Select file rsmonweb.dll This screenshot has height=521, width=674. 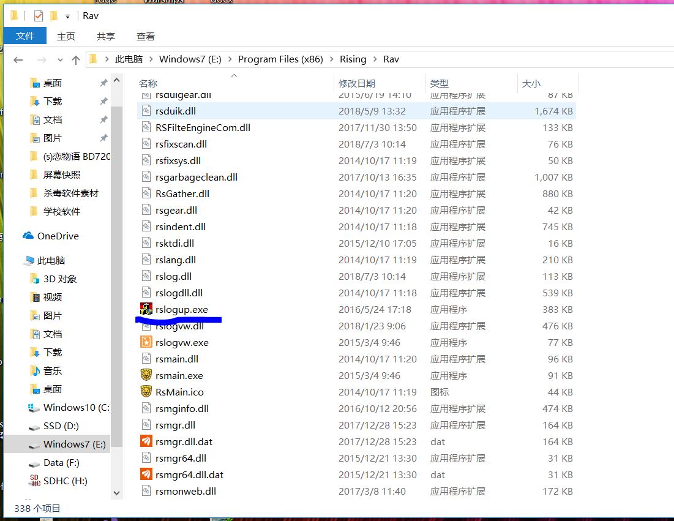pos(356,491)
